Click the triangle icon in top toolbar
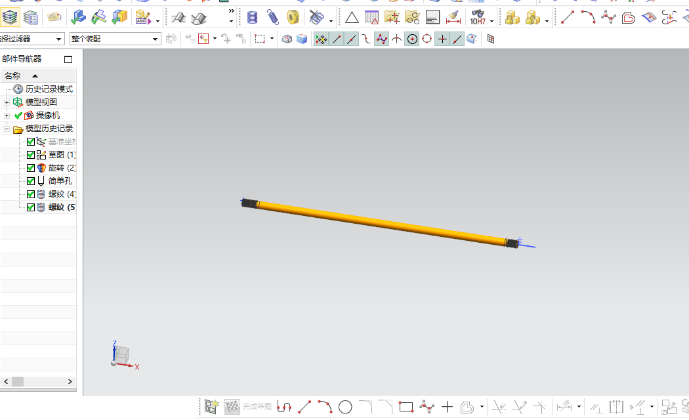The image size is (689, 420). tap(352, 18)
